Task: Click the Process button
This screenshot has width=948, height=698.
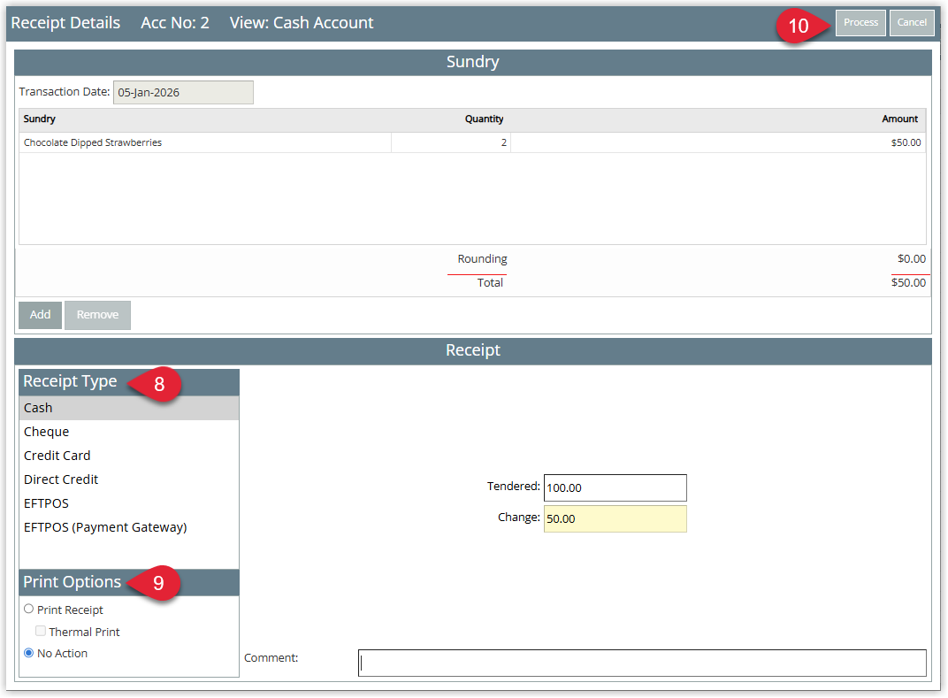Action: click(x=860, y=23)
